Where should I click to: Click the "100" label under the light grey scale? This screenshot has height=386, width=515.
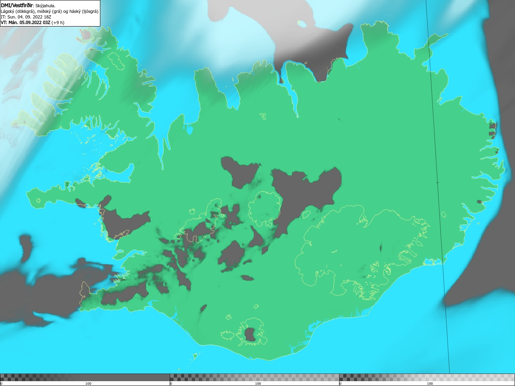(x=430, y=384)
